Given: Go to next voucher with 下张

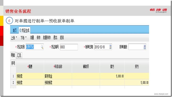Looking at the screenshot, I should click(22, 38).
